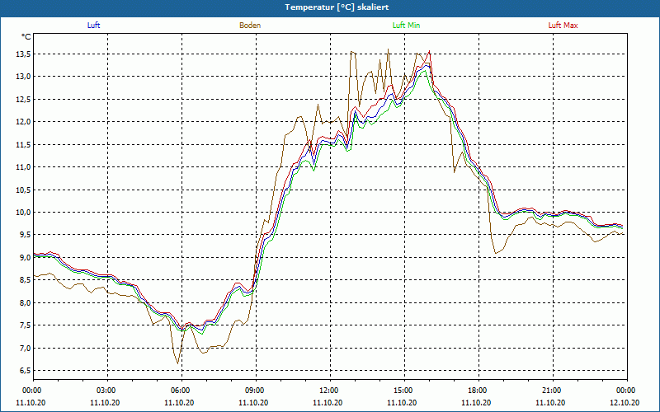Click the lowest dip of the Boden curve
Screen dimensions: 660x412
click(177, 363)
